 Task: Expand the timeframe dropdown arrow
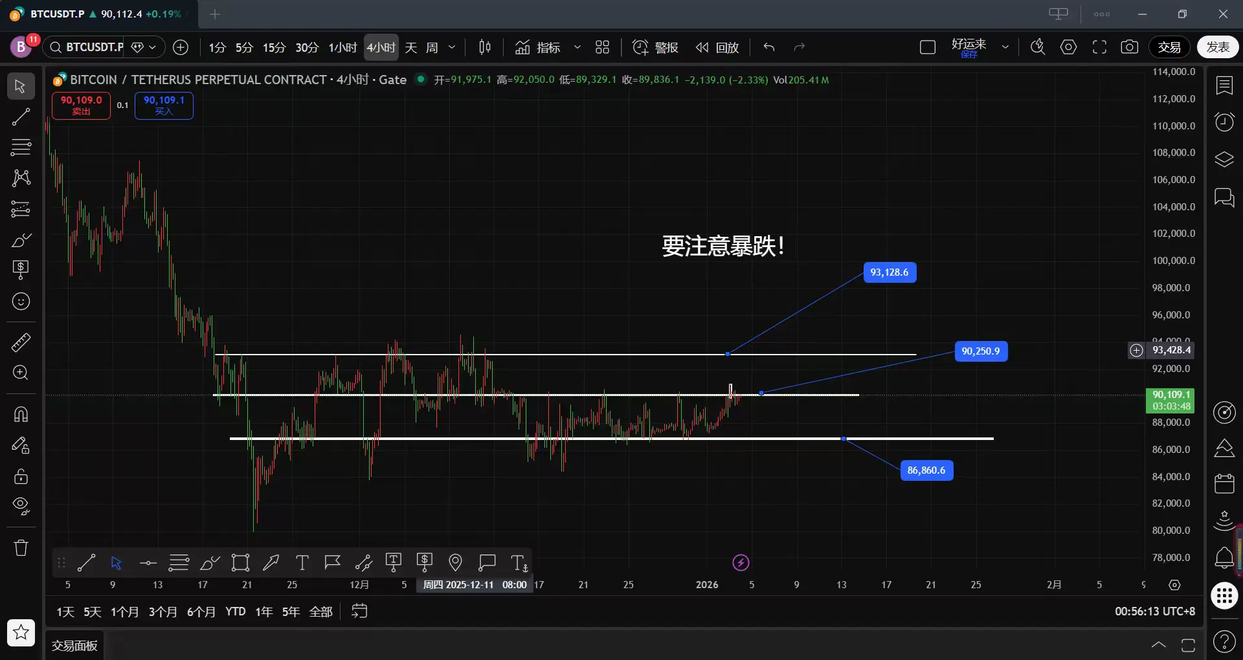pyautogui.click(x=452, y=47)
